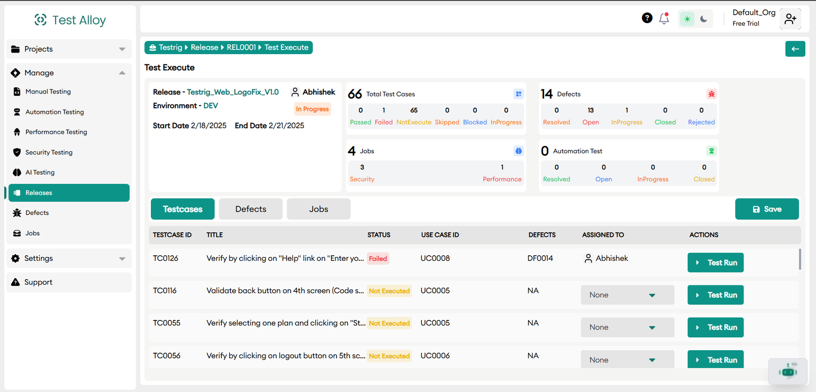Click the In Progress status badge
Image resolution: width=816 pixels, height=392 pixels.
[x=312, y=109]
